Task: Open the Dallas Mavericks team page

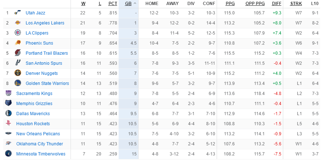Action: click(33, 114)
